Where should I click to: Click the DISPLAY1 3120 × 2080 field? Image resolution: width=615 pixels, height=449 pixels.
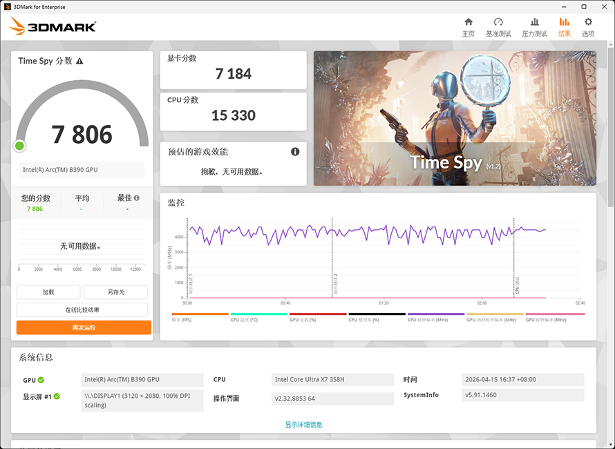click(x=142, y=401)
